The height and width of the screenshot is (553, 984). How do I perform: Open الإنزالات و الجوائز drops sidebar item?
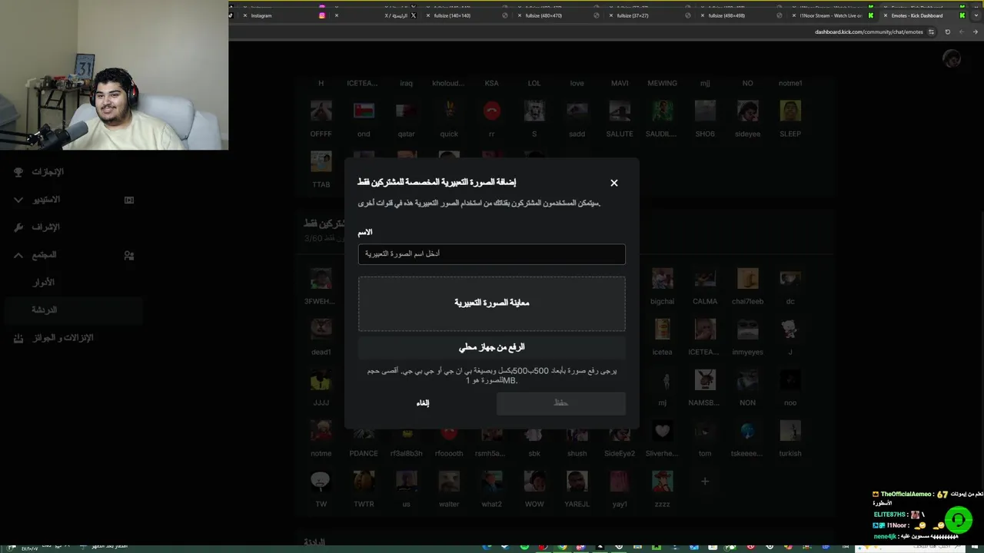62,338
